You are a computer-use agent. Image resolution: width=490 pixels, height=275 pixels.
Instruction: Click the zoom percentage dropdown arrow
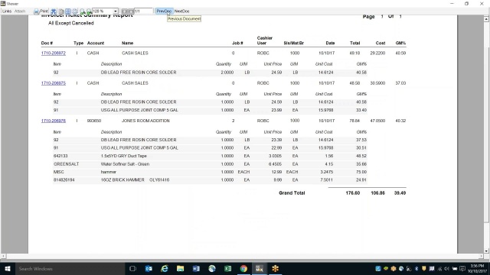(x=116, y=11)
